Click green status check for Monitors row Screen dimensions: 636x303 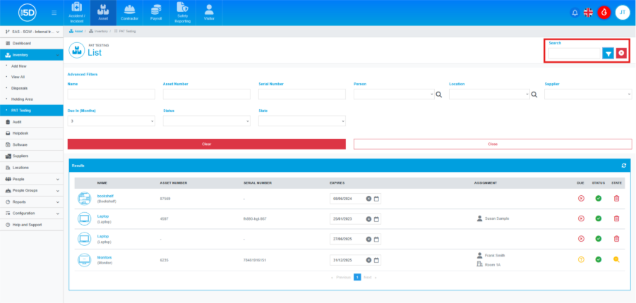point(599,259)
